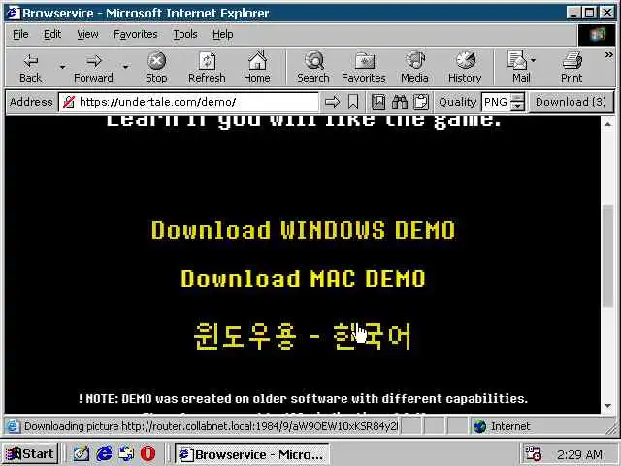Click the Windows logo throbber

(x=598, y=35)
